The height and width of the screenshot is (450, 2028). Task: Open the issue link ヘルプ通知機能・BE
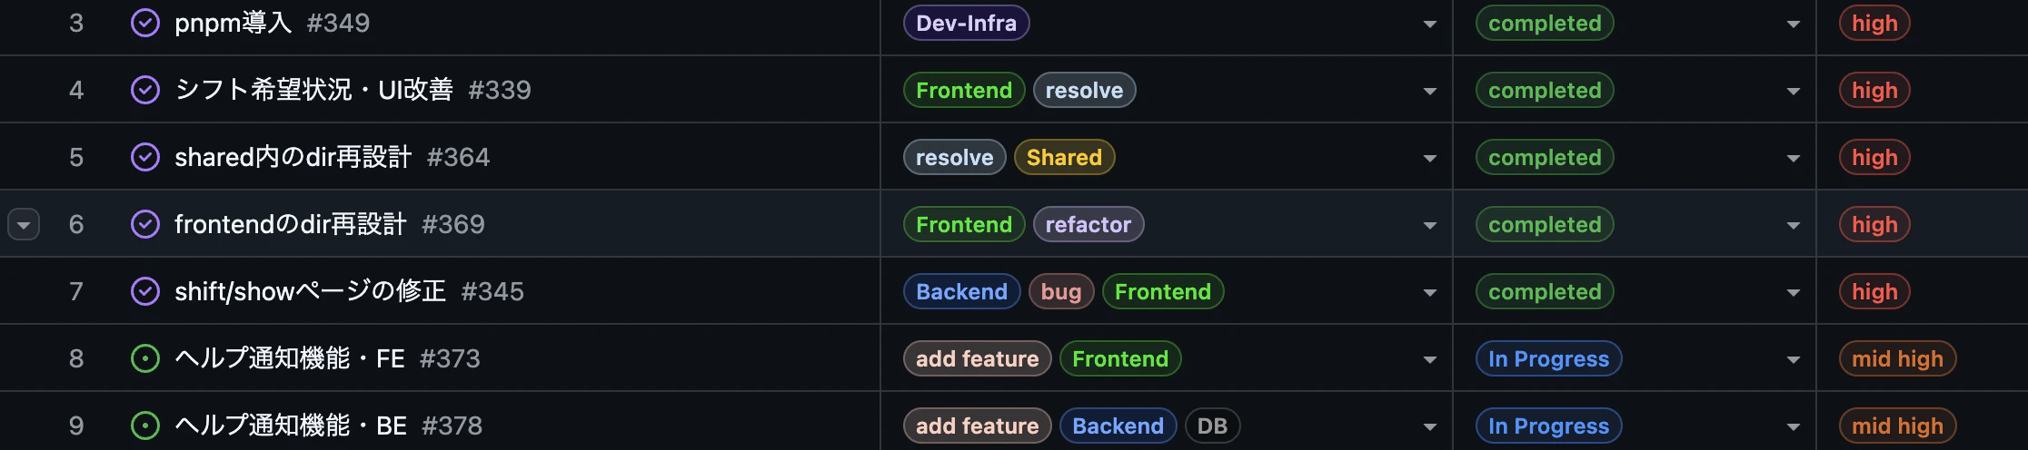pyautogui.click(x=291, y=426)
